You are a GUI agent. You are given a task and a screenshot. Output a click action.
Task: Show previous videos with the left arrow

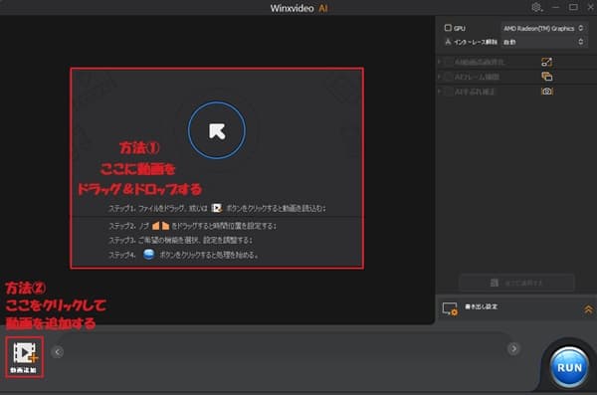tap(58, 351)
